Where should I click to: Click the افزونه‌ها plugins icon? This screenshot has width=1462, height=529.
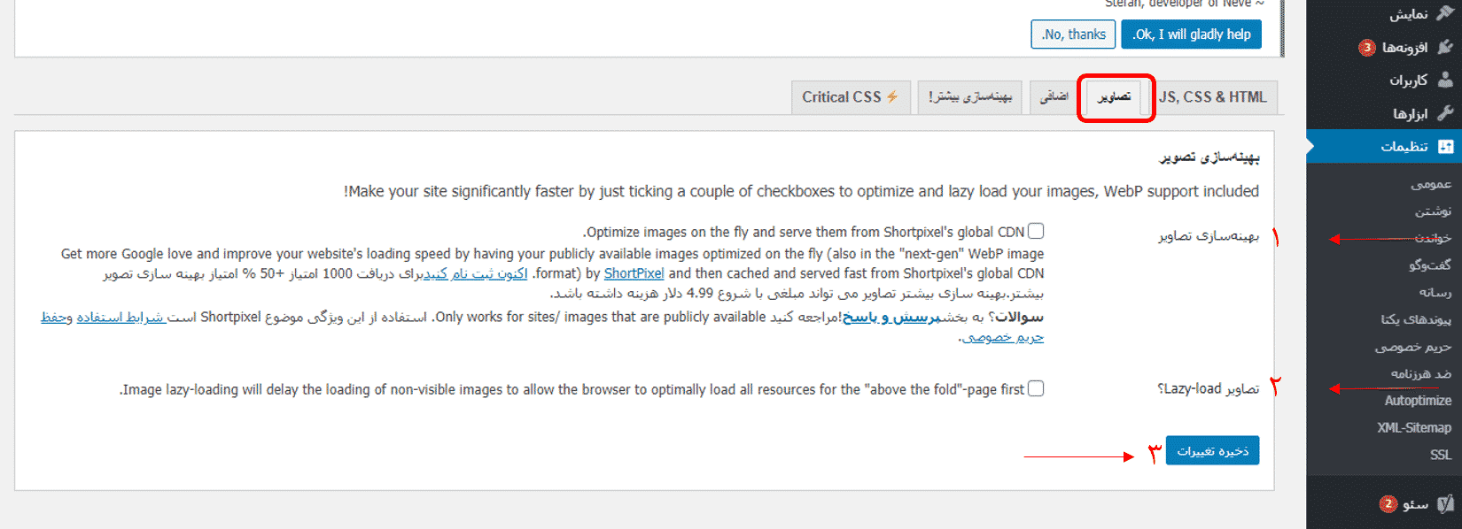click(x=1444, y=47)
